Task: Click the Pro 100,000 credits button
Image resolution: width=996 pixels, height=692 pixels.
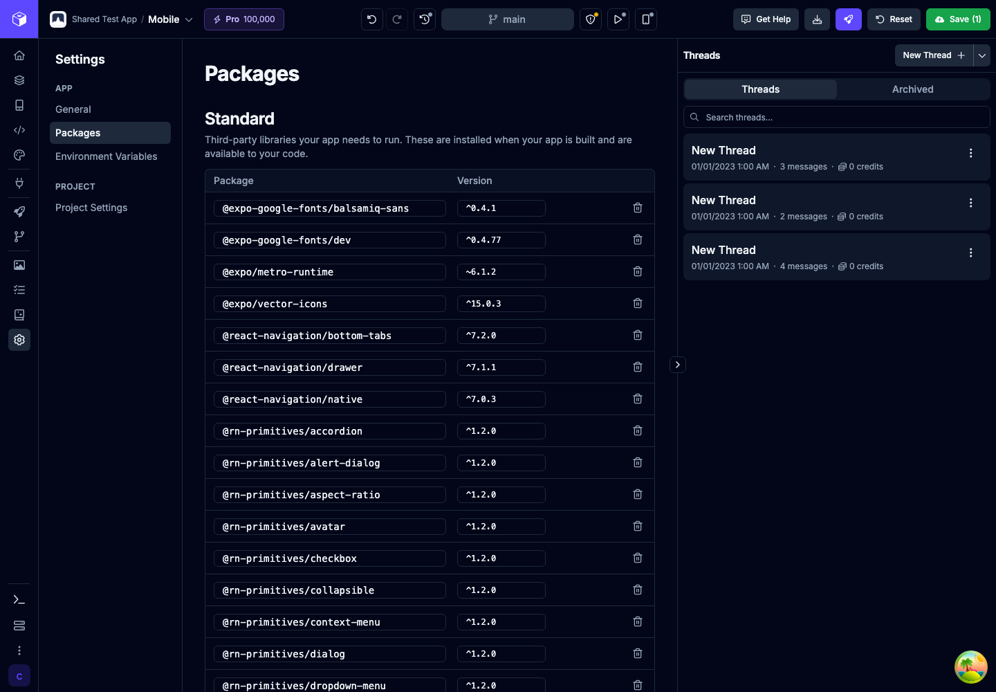Action: point(244,19)
